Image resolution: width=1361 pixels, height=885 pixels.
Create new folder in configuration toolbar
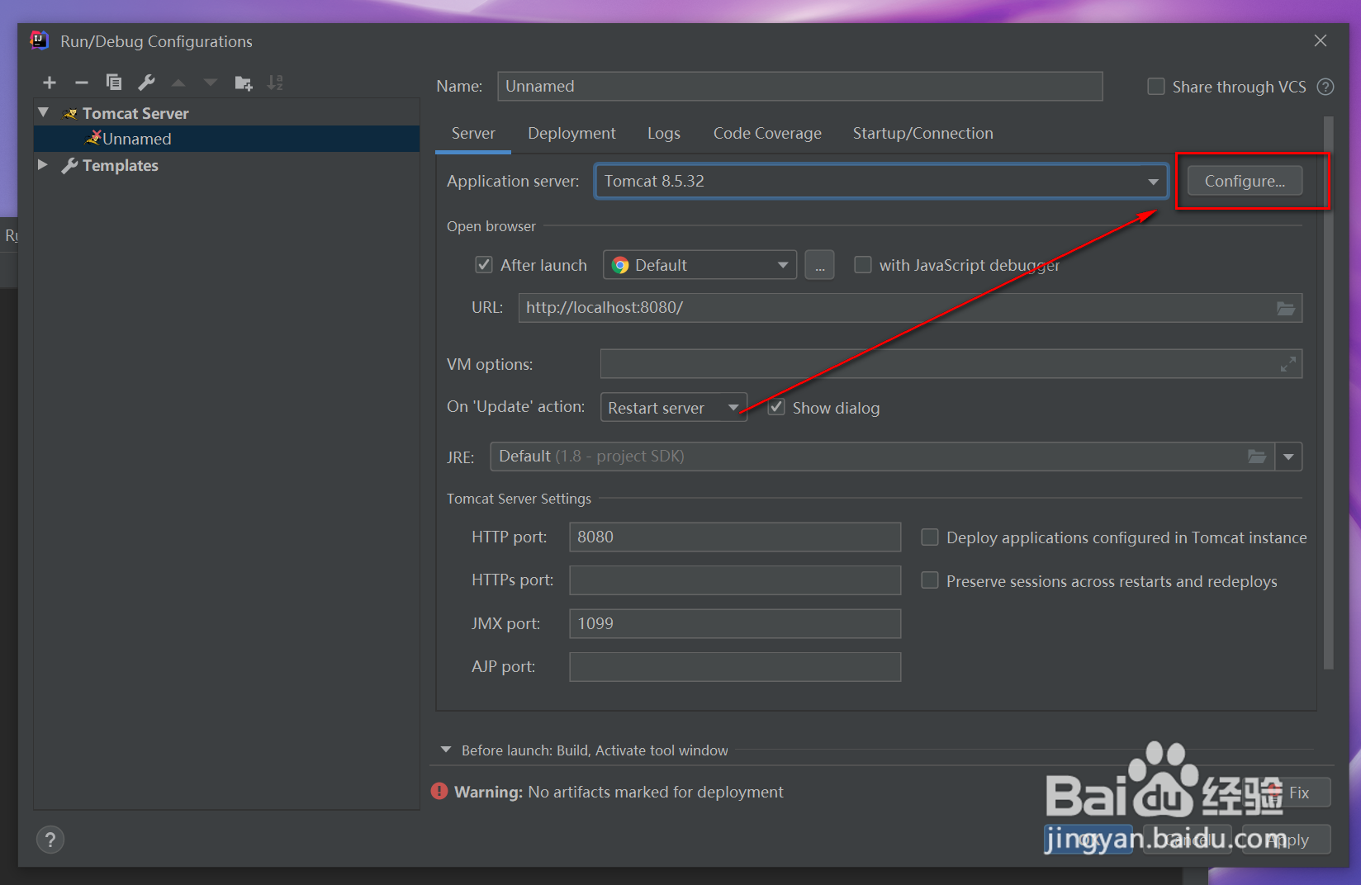[243, 83]
